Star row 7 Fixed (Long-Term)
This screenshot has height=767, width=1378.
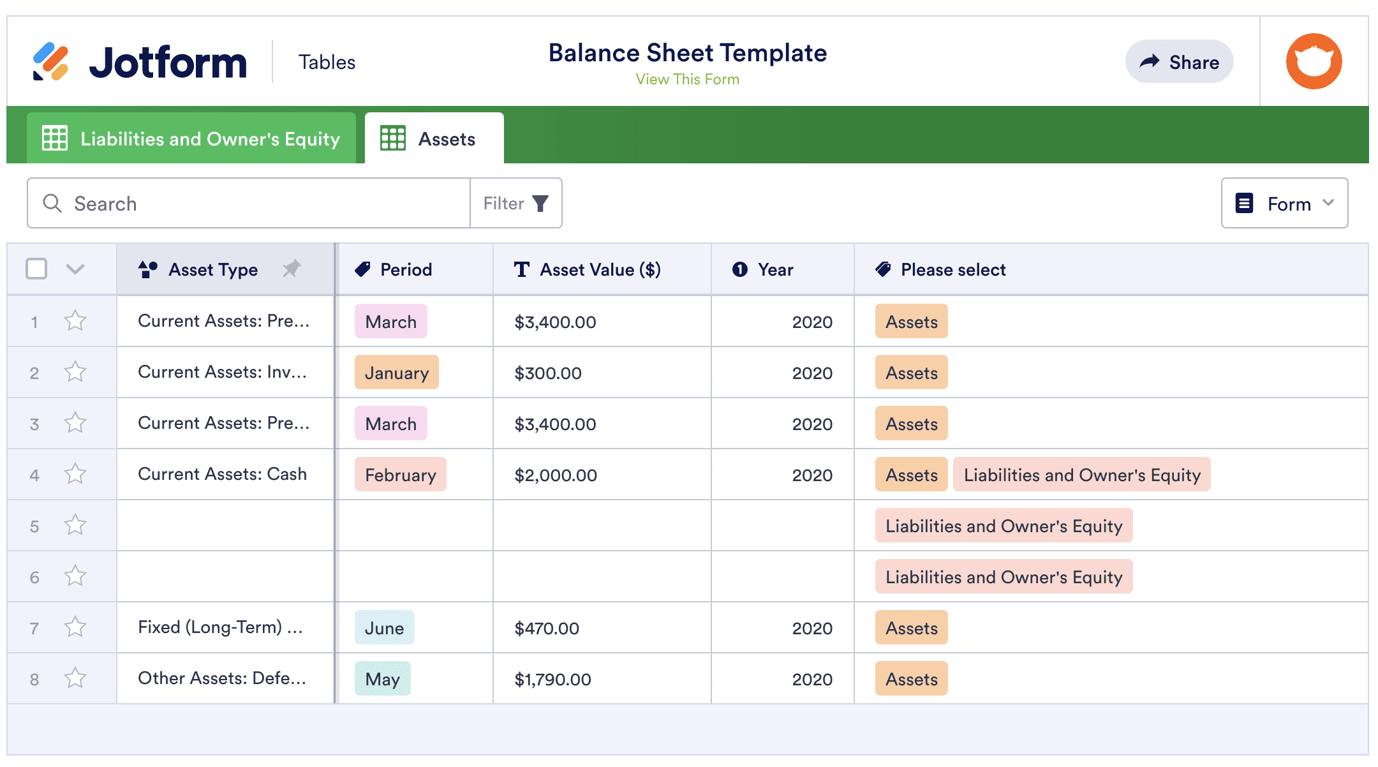[x=75, y=627]
